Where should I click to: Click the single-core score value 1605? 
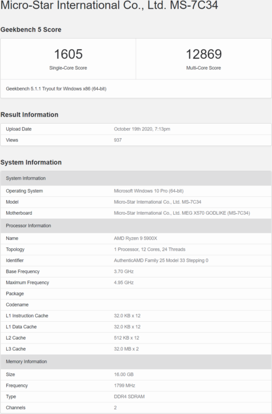(68, 54)
